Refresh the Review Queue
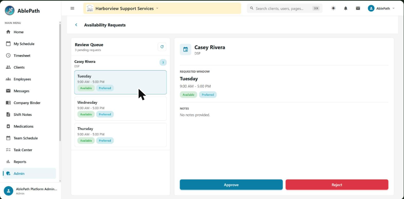Image resolution: width=404 pixels, height=199 pixels. pyautogui.click(x=162, y=47)
